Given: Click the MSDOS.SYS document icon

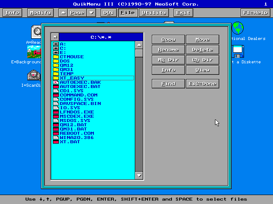Looking at the screenshot, I should pyautogui.click(x=56, y=121).
